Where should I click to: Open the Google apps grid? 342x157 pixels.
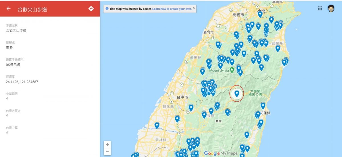(320, 9)
